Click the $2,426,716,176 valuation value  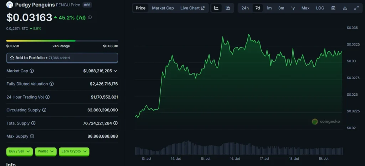point(104,84)
